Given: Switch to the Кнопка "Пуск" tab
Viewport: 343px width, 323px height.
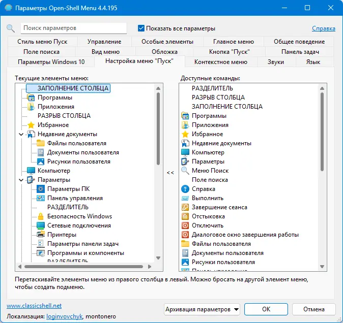Looking at the screenshot, I should point(229,52).
